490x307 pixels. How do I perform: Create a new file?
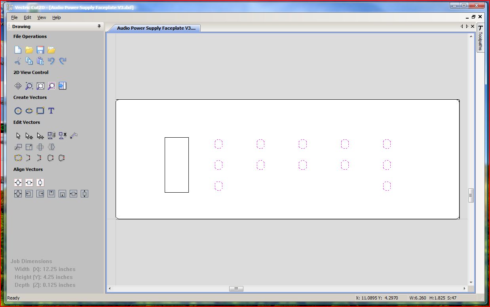17,49
